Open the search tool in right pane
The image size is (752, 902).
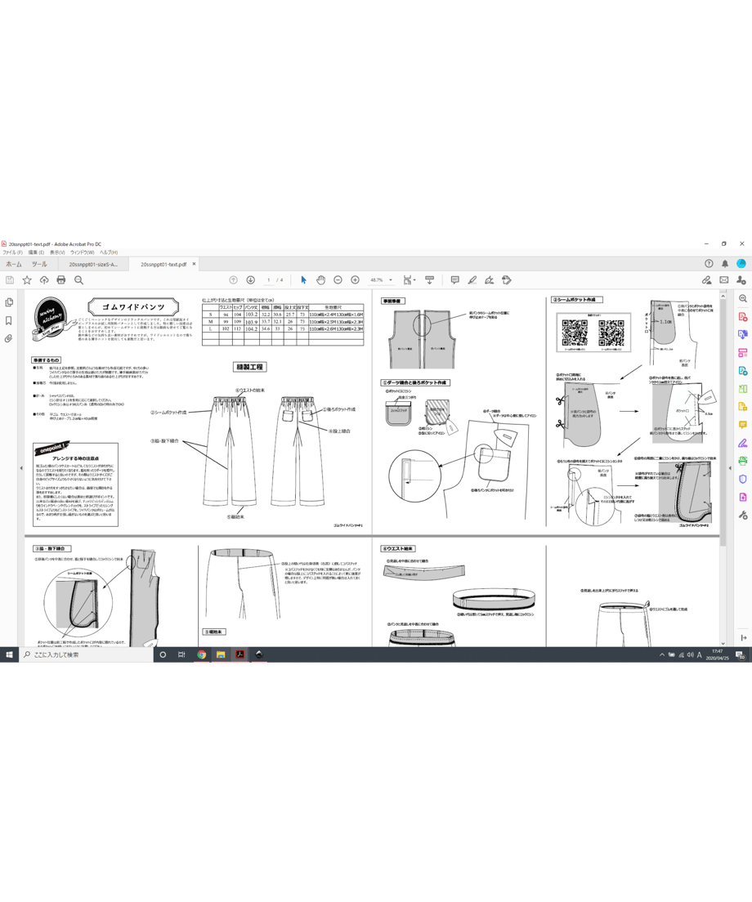[x=743, y=298]
